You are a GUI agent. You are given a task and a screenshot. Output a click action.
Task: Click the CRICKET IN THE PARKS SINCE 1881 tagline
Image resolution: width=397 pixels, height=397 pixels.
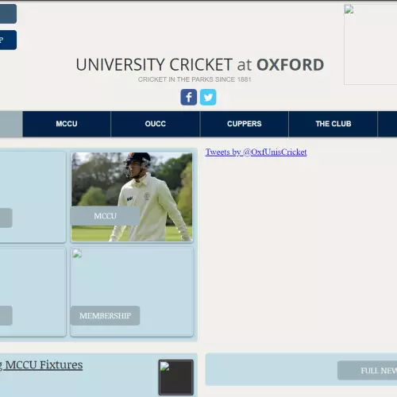pos(195,79)
